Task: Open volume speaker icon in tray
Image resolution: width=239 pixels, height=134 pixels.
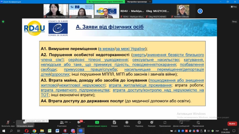Action: 209,131
